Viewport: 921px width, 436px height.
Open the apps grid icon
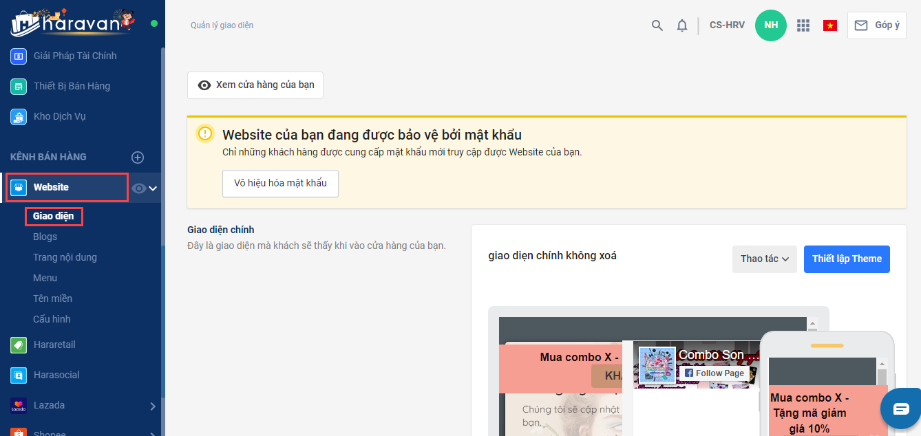point(803,25)
